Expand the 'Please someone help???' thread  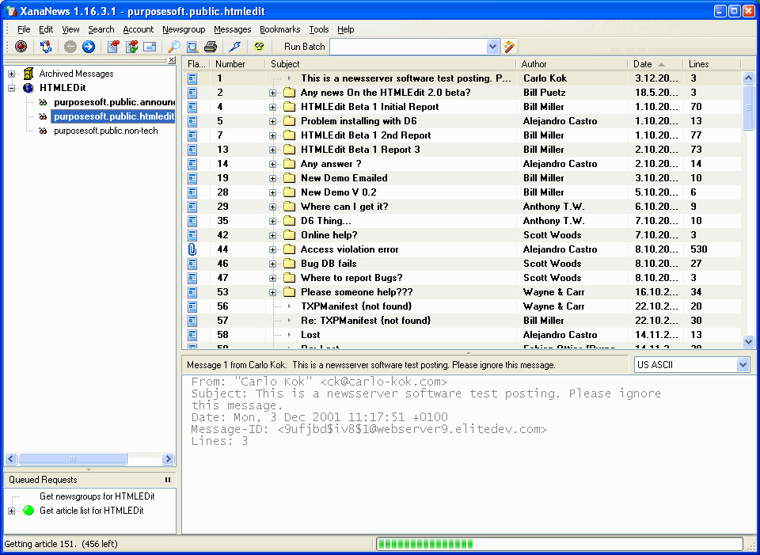click(x=273, y=292)
